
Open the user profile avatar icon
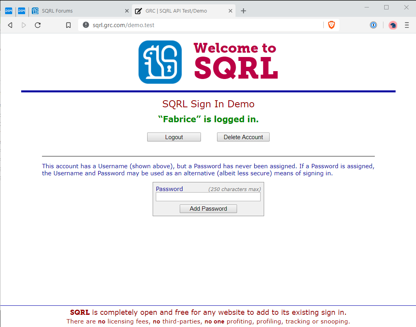click(x=393, y=25)
